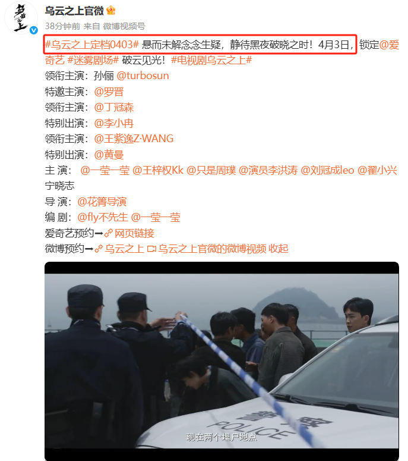Image resolution: width=408 pixels, height=461 pixels.
Task: Open the 乌云之上官微 username link
Action: tap(74, 11)
